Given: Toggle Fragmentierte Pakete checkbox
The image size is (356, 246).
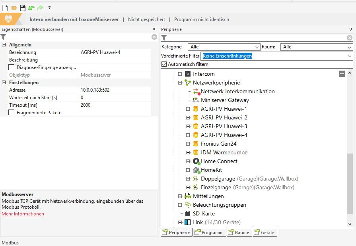Looking at the screenshot, I should click(x=11, y=113).
